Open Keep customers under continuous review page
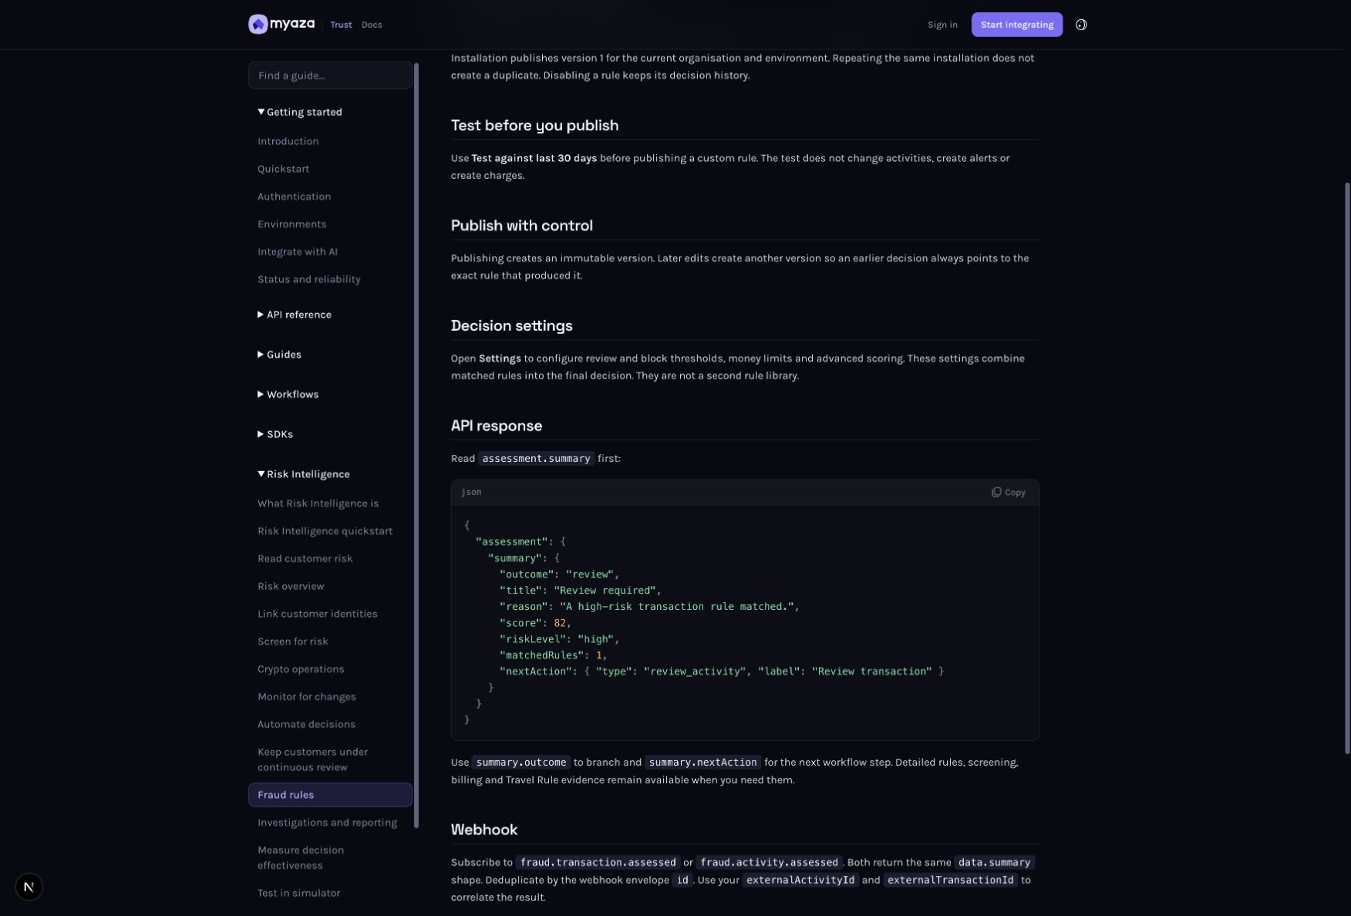The height and width of the screenshot is (916, 1351). coord(312,759)
